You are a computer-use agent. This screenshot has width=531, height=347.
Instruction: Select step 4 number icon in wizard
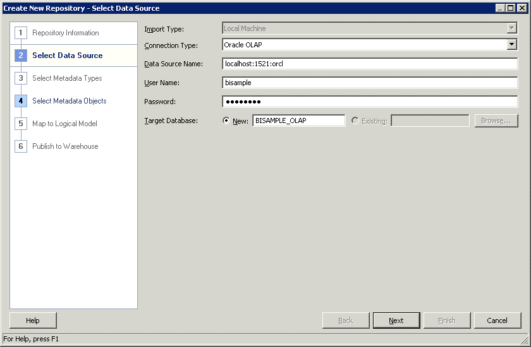[x=21, y=101]
